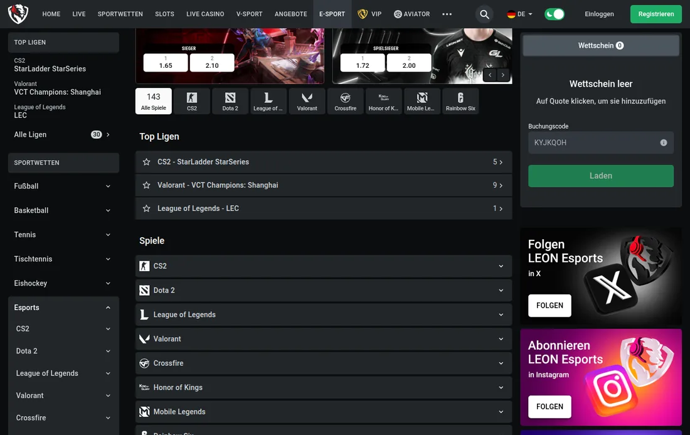Click the Buchungscode input field
Image resolution: width=690 pixels, height=435 pixels.
[601, 142]
